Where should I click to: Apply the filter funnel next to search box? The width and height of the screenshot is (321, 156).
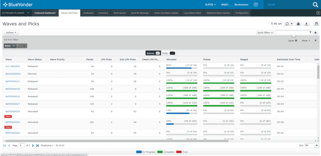(311, 32)
